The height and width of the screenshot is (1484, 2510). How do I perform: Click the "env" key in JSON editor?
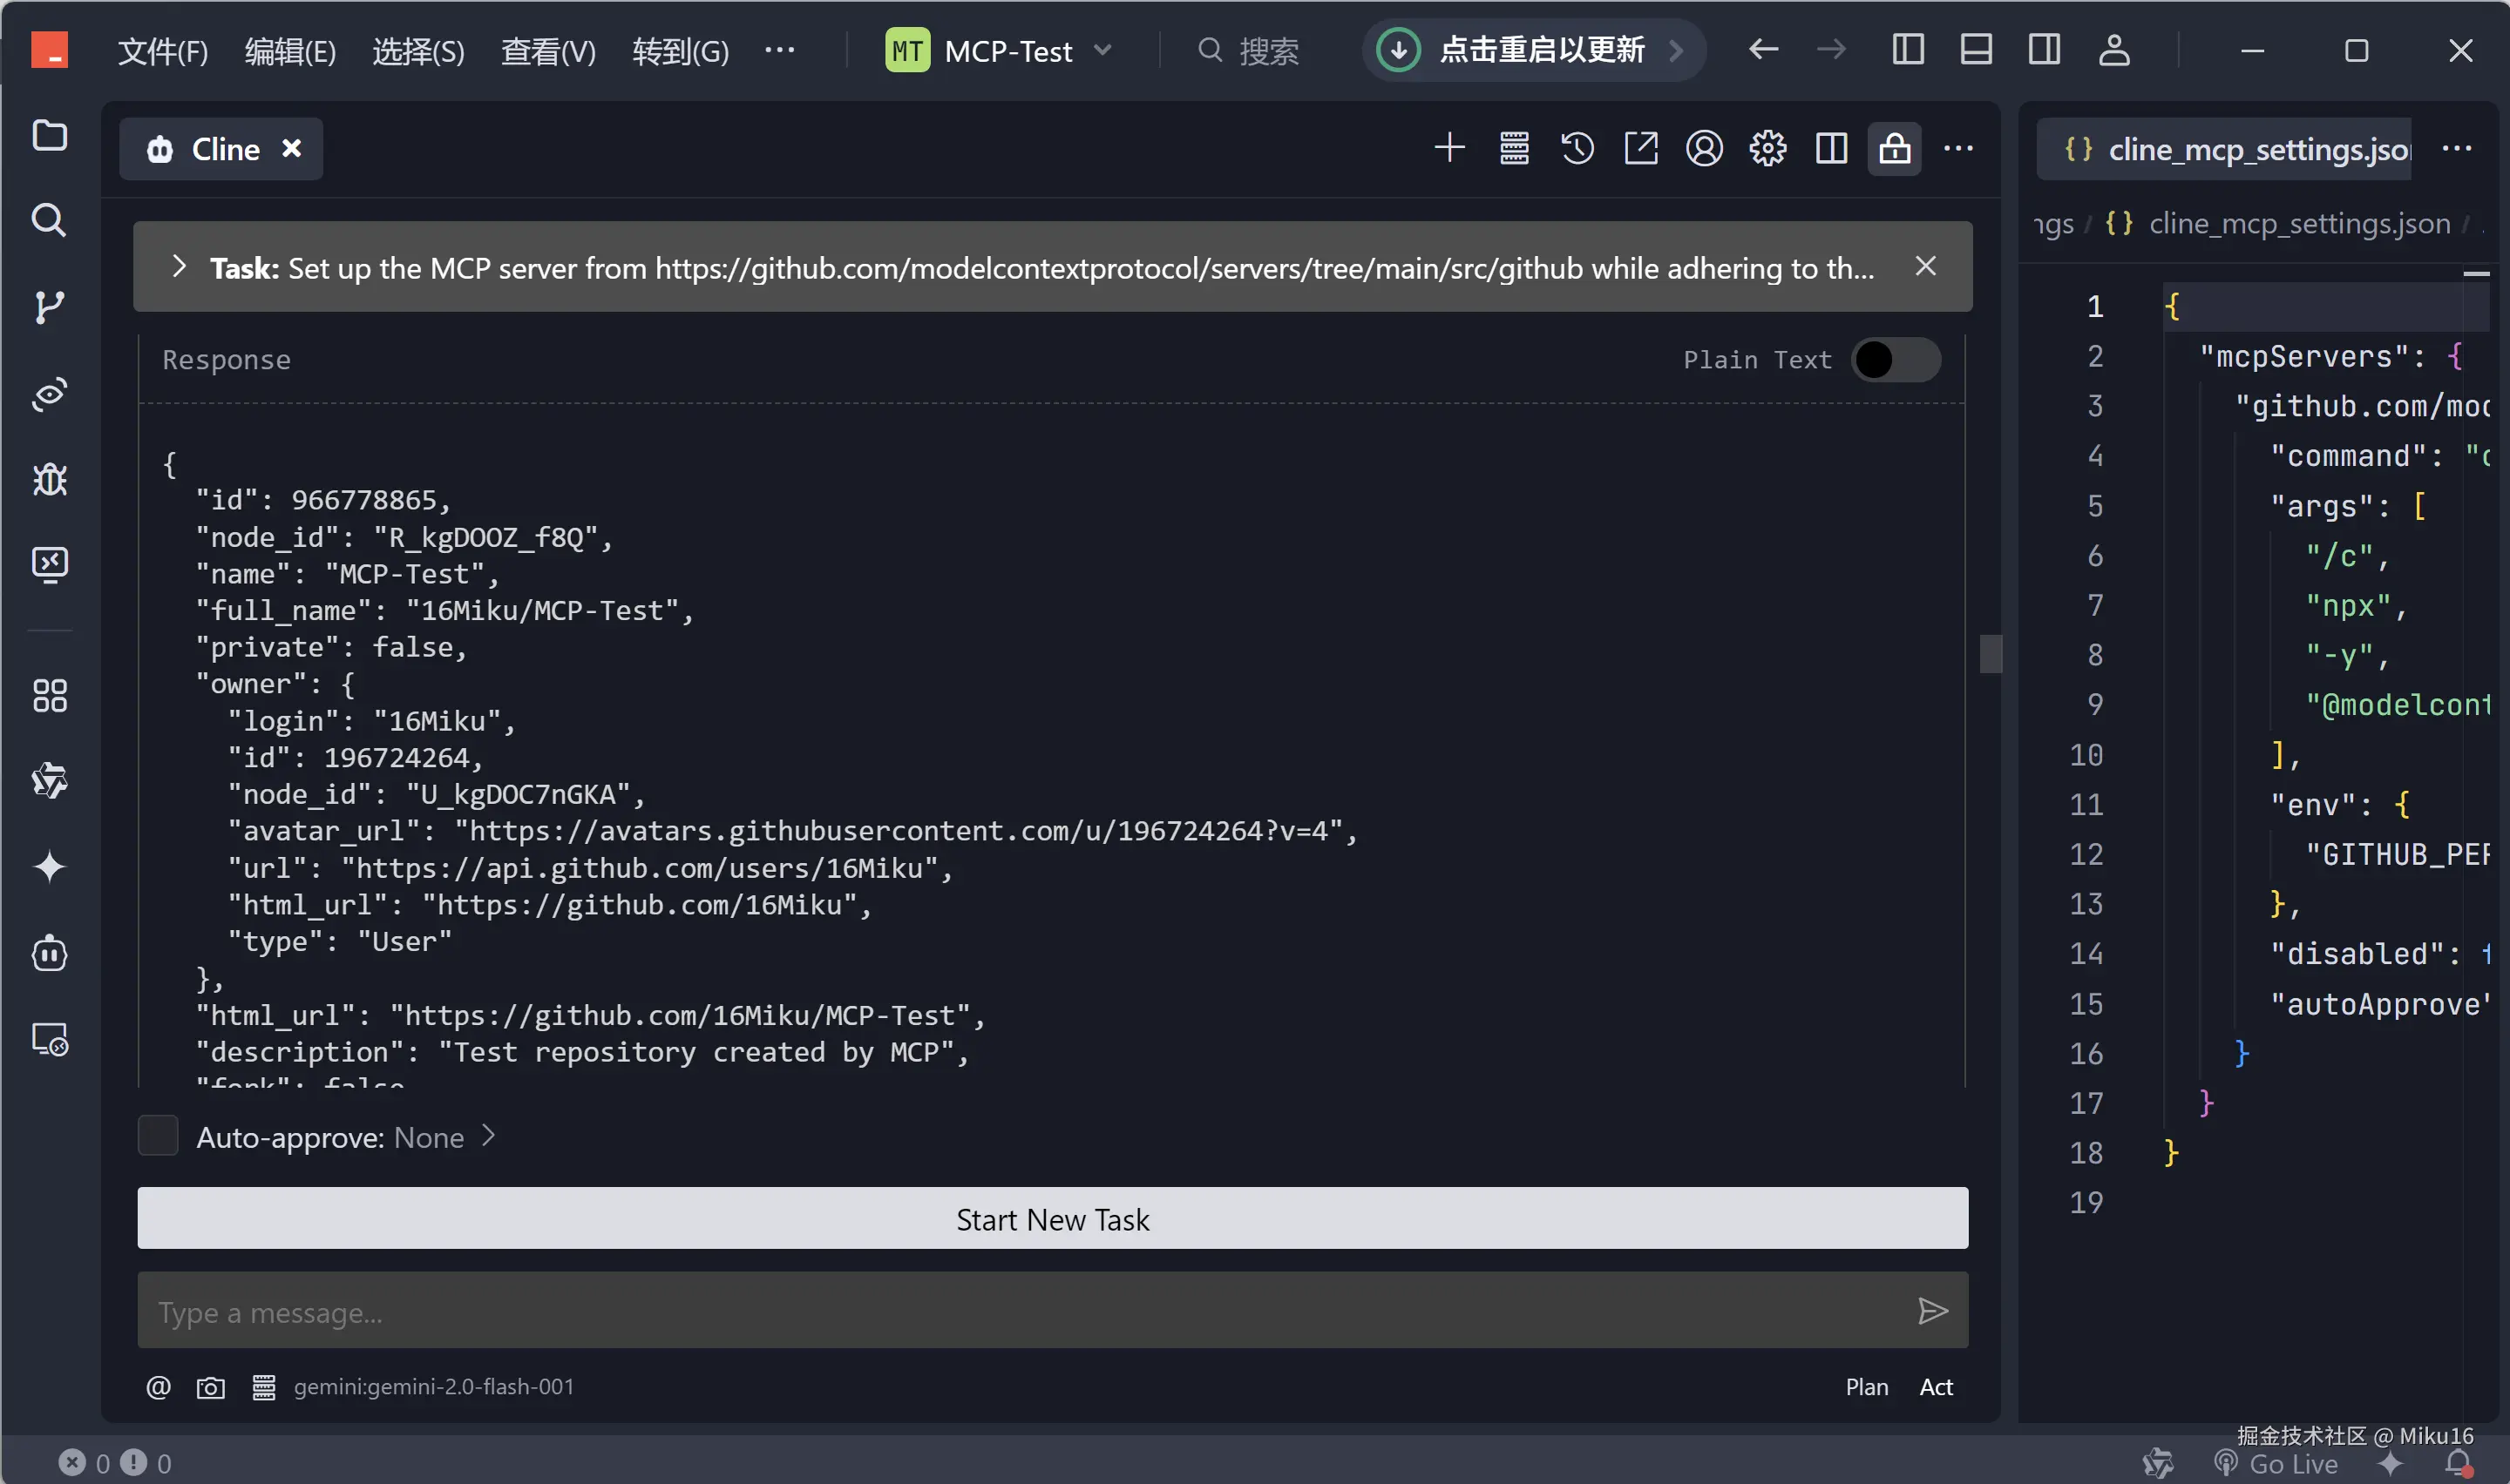click(2313, 805)
